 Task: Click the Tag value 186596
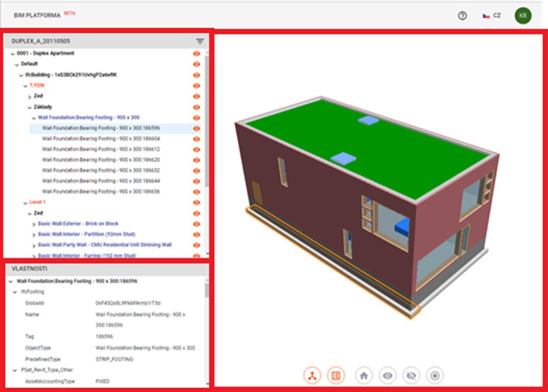[104, 336]
